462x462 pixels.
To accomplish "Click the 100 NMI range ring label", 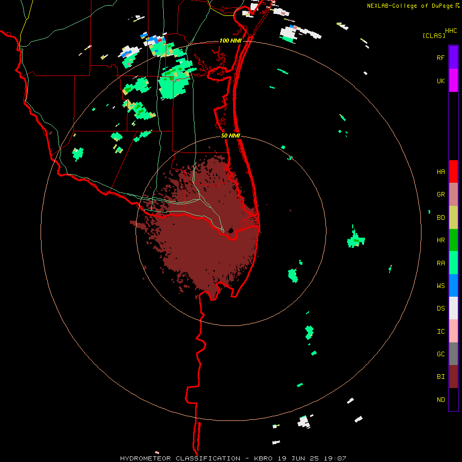I will 230,41.
